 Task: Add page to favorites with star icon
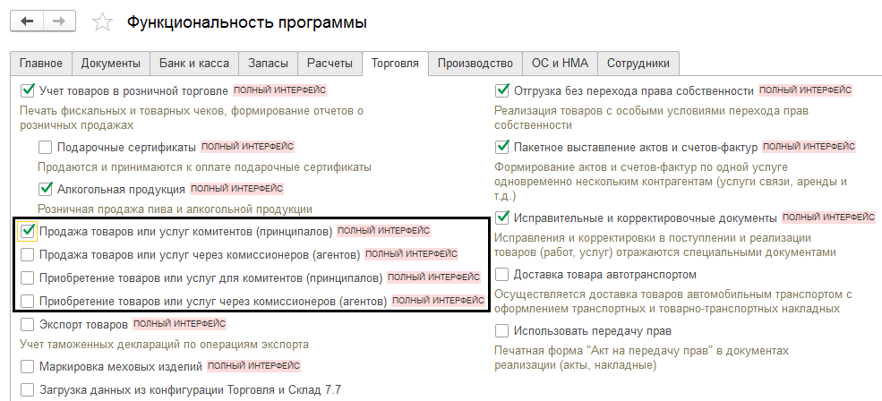[104, 21]
